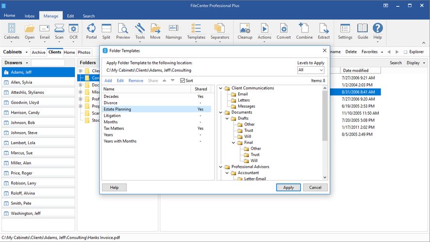Select the Tax Matters template row
The width and height of the screenshot is (430, 242).
[x=114, y=128]
